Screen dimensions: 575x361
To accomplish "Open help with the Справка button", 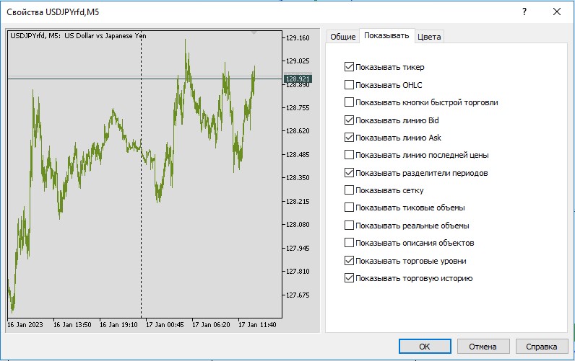I will (541, 346).
